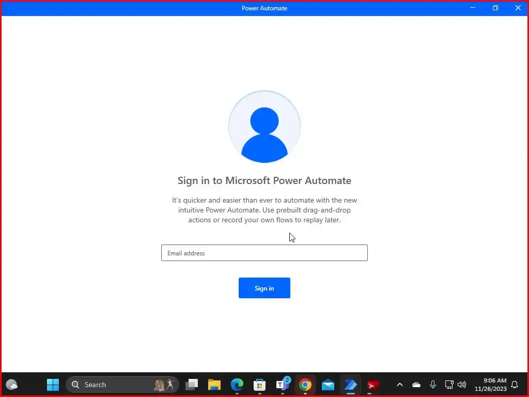529x397 pixels.
Task: Open the red arrow app in the taskbar
Action: coord(373,385)
